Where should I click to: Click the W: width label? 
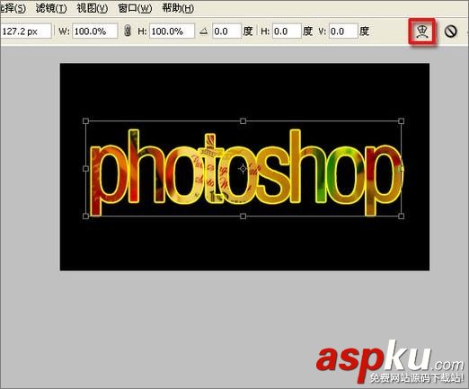tap(64, 31)
